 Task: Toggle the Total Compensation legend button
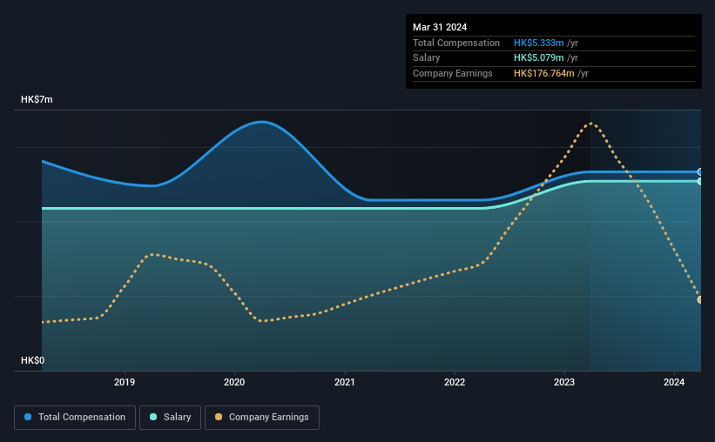(75, 418)
